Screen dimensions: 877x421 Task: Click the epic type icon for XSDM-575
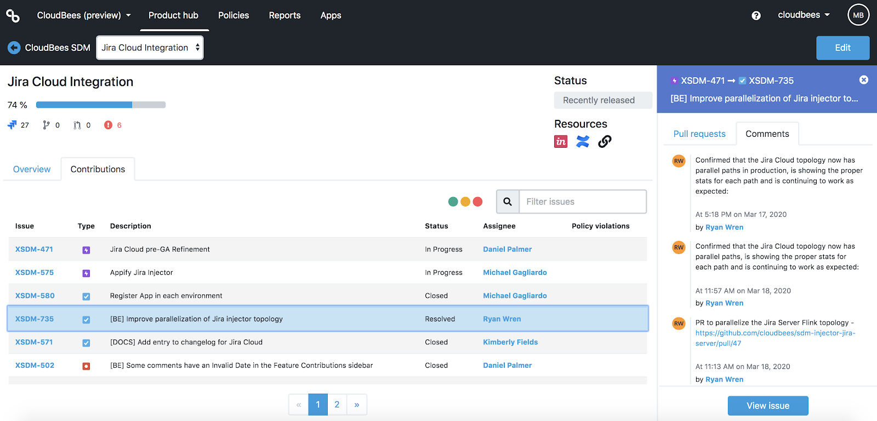click(x=86, y=273)
